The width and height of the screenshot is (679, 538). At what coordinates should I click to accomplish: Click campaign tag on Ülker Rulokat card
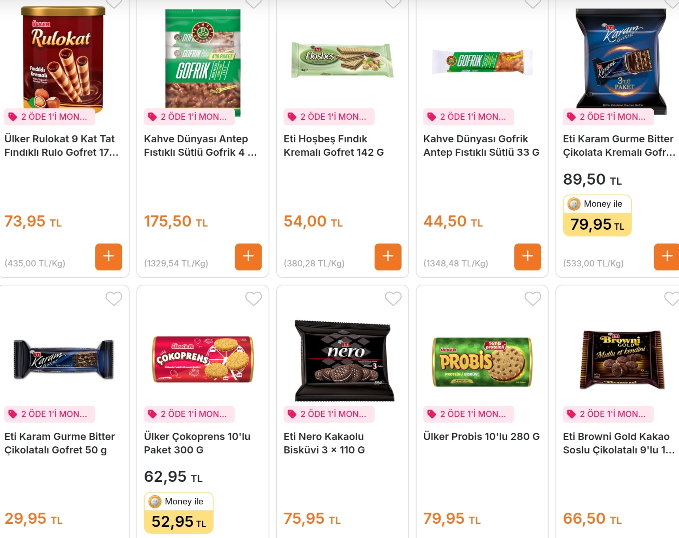[50, 117]
